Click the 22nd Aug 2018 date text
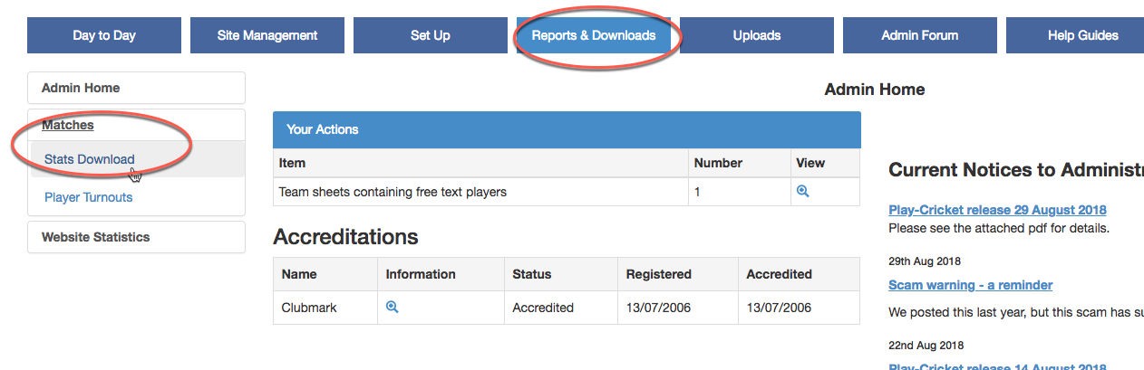 click(926, 346)
